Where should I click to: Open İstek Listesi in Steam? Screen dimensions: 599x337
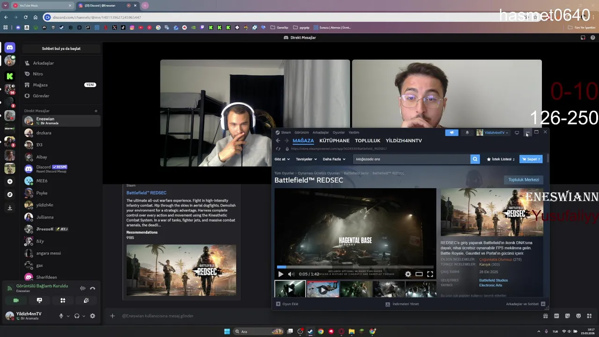click(x=500, y=159)
